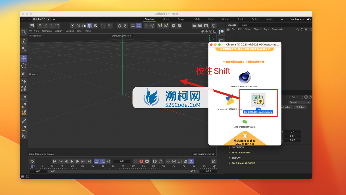Open the Options menu in viewport
The width and height of the screenshot is (346, 195).
pos(69,31)
